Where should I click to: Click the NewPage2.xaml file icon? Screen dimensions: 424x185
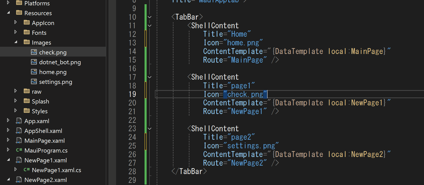[19, 180]
